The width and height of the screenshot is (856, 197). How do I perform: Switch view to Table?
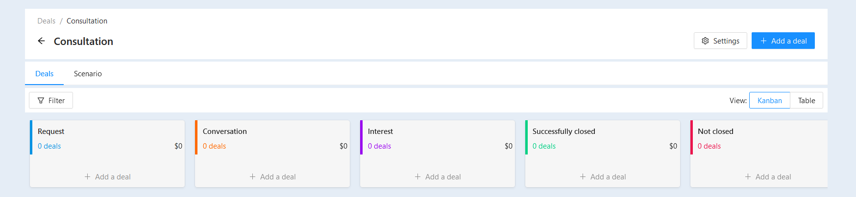807,100
